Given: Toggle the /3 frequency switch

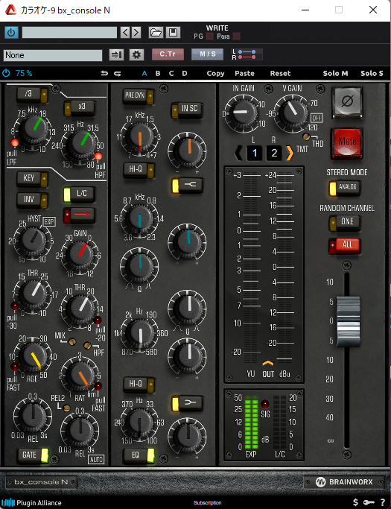Looking at the screenshot, I should 32,95.
